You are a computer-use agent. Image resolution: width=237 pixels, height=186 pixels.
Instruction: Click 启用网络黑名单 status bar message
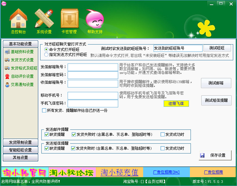point(31,182)
